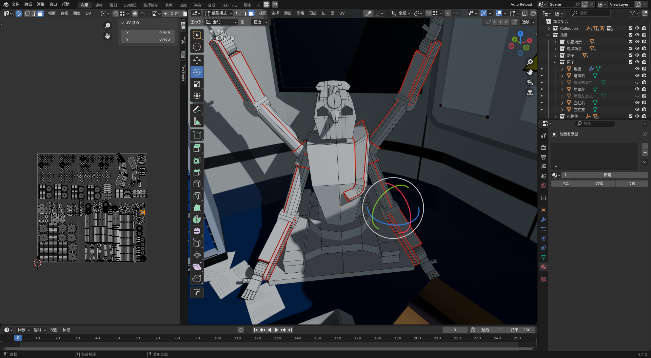This screenshot has width=651, height=358.
Task: Click the 指定 button in material panel
Action: click(567, 184)
